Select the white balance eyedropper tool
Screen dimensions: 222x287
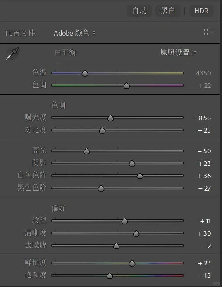click(12, 53)
